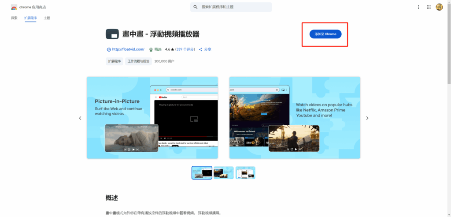The image size is (451, 217).
Task: Open the Picture-in-Picture screenshot slide
Action: (x=152, y=118)
